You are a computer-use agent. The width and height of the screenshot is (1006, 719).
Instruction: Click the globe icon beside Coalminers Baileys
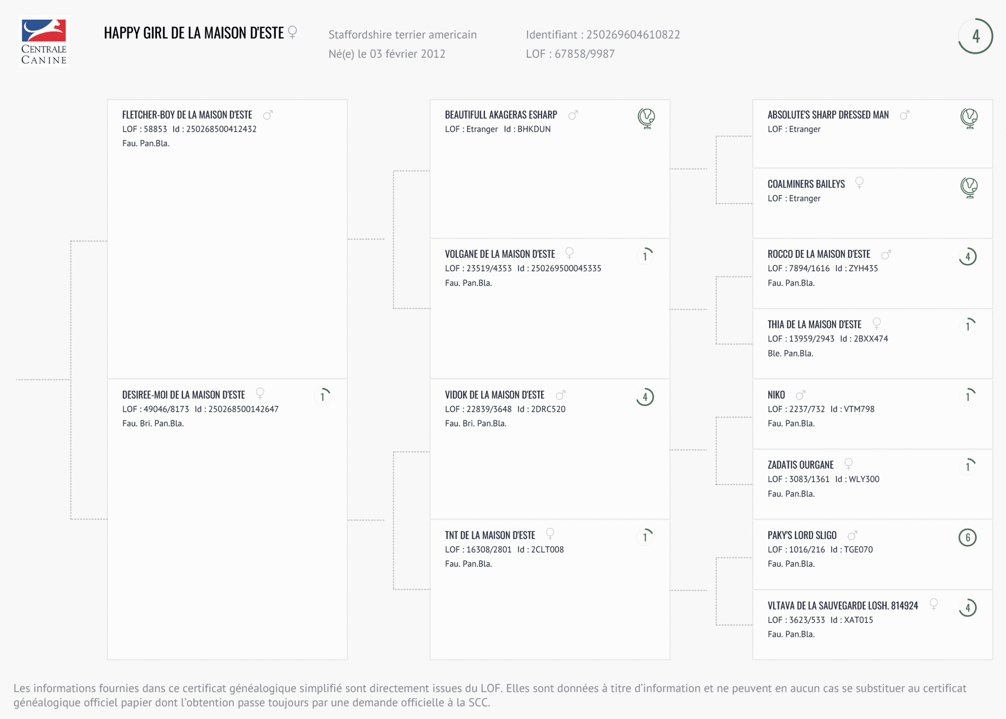click(969, 187)
